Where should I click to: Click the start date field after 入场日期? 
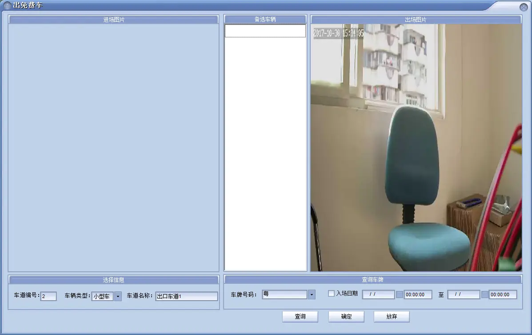tap(378, 295)
